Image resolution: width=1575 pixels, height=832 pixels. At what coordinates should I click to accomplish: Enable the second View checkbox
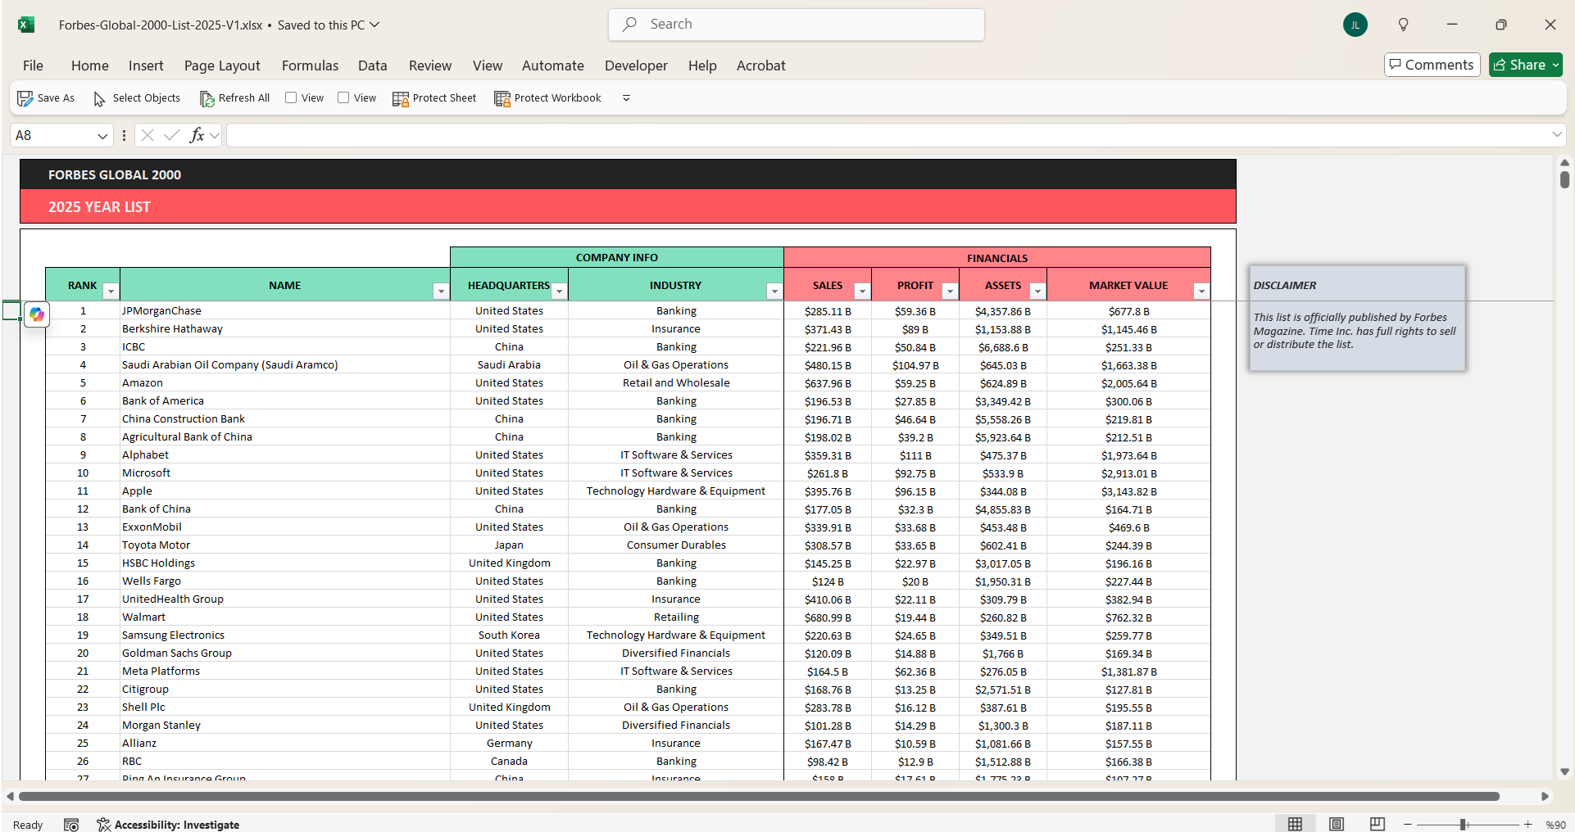pyautogui.click(x=345, y=97)
